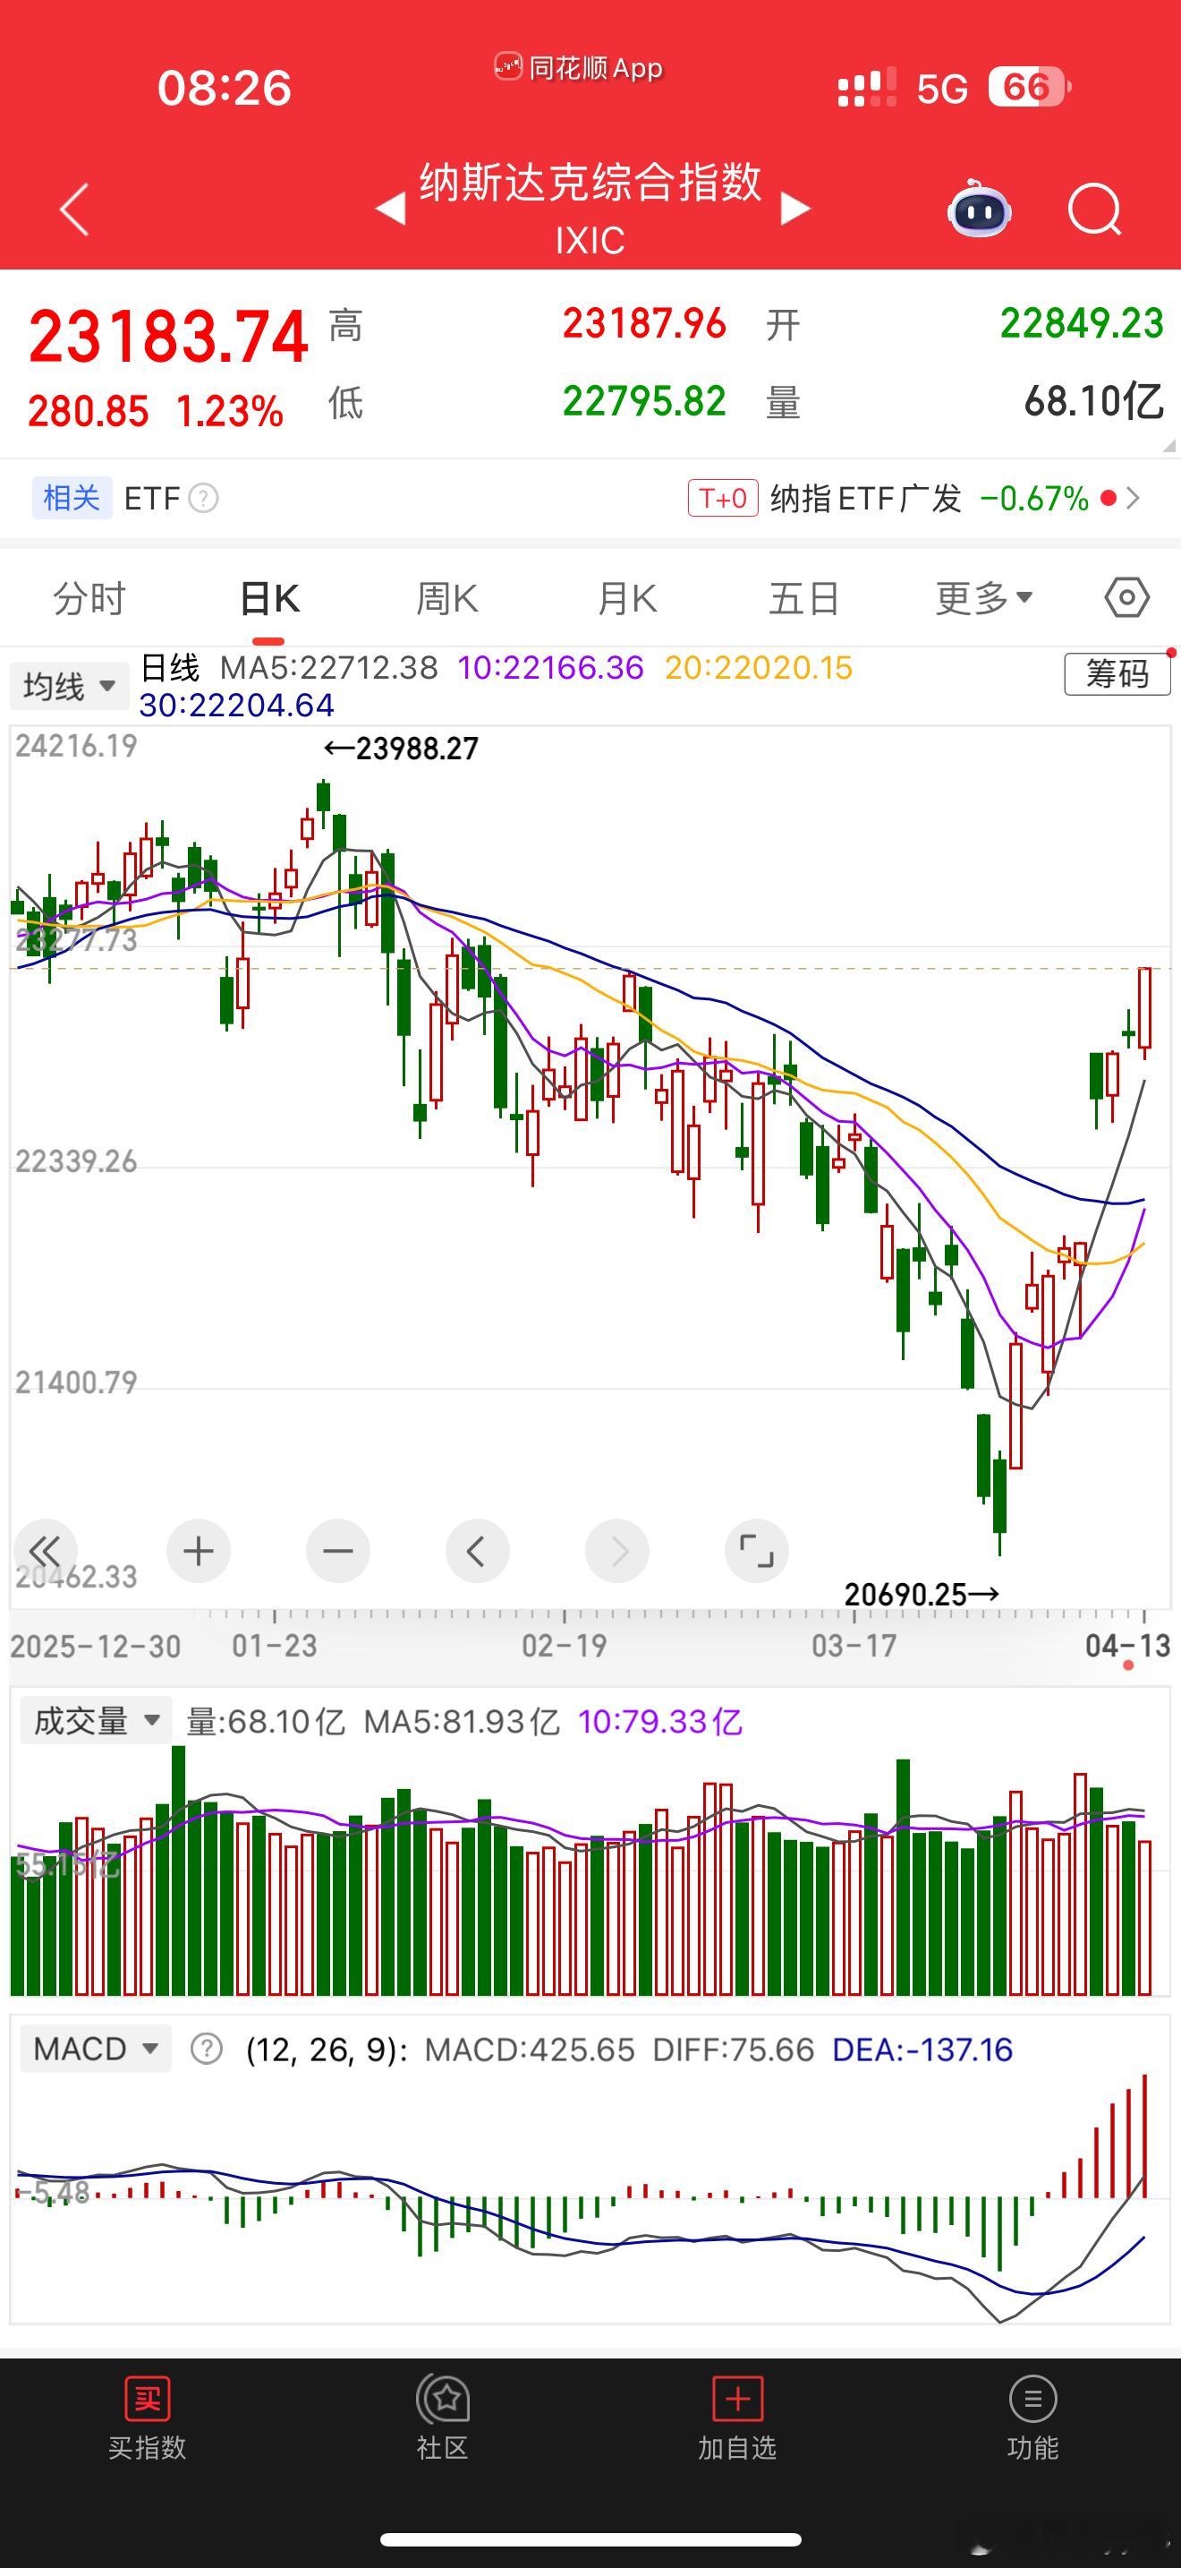Expand quote details corner triangle
Screen dimensions: 1181x2568
click(1168, 446)
